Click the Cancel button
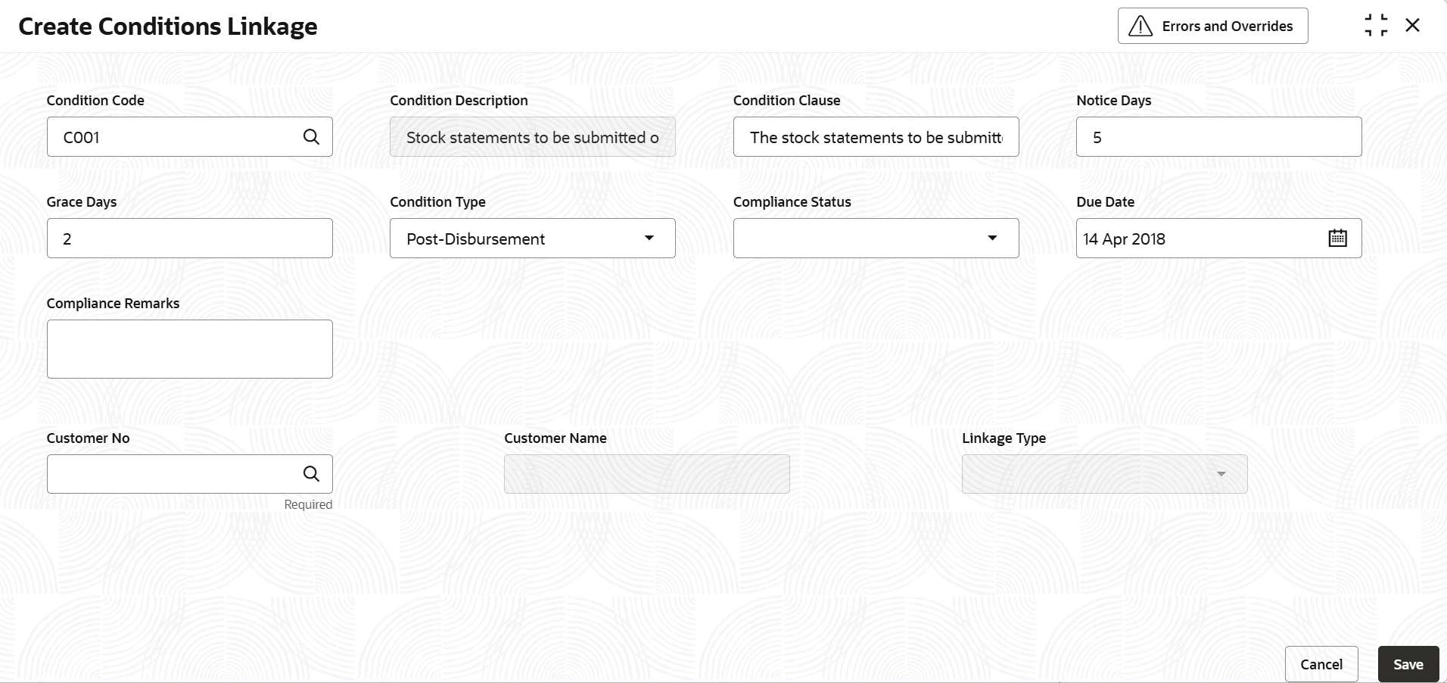Image resolution: width=1447 pixels, height=683 pixels. coord(1321,663)
